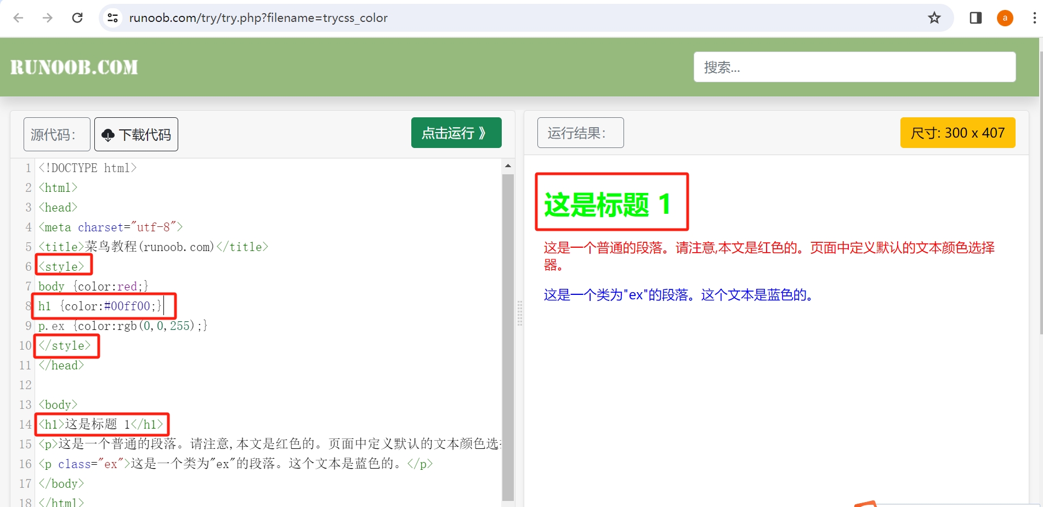
Task: Click the forward navigation arrow
Action: tap(48, 18)
